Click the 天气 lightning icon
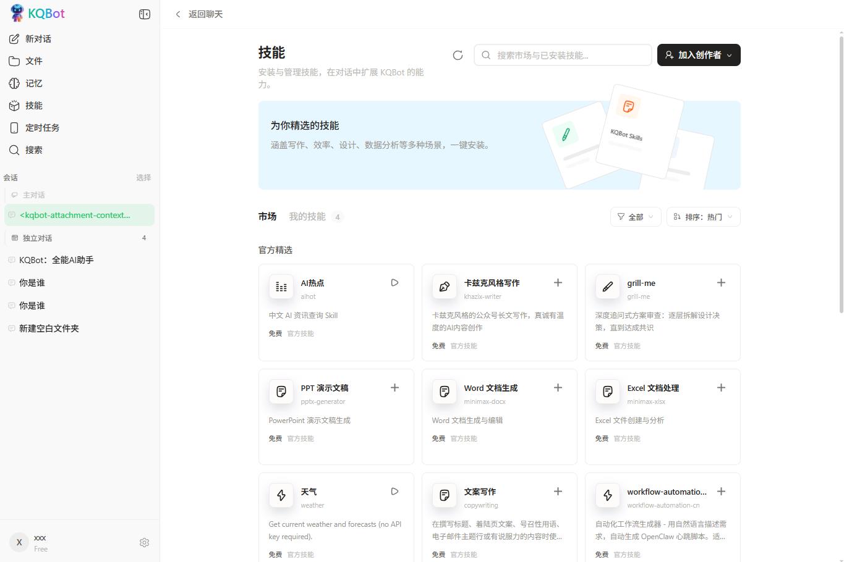 281,495
